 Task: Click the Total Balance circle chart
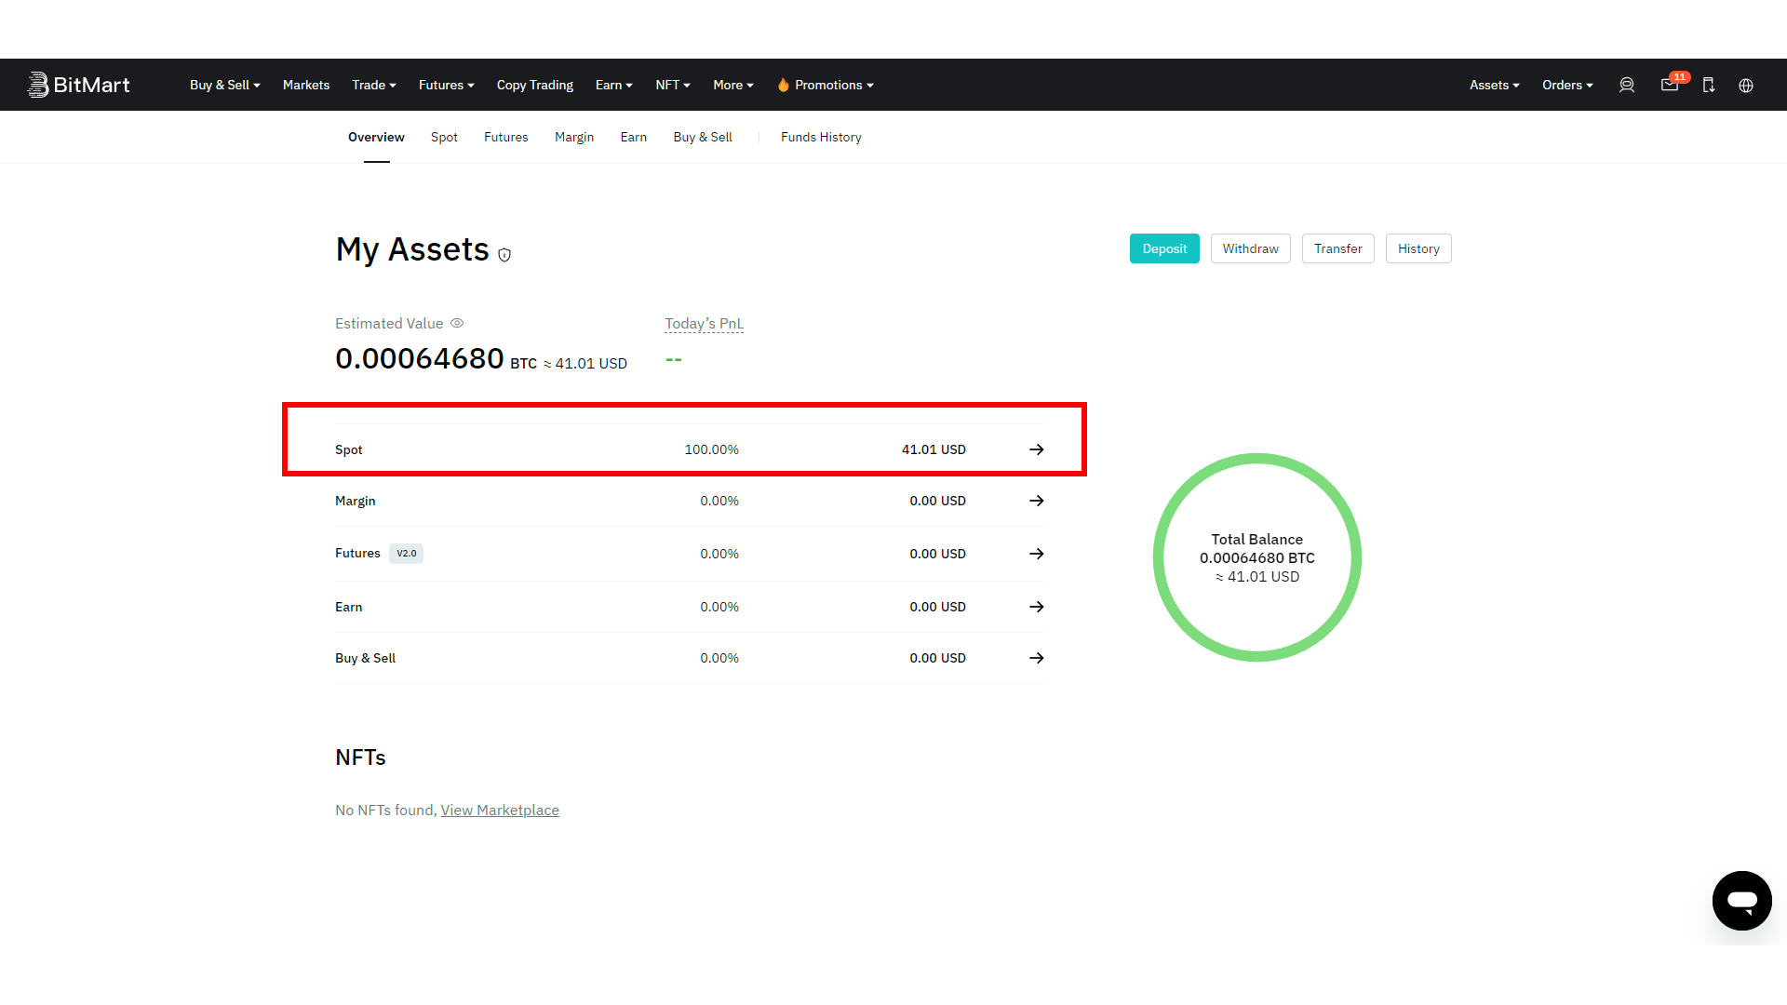coord(1256,556)
